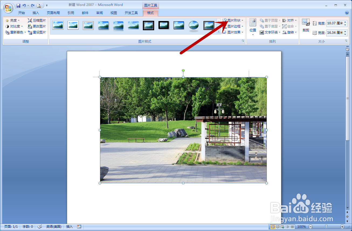Click 更改图片 change picture
352x231 pixels.
point(37,26)
